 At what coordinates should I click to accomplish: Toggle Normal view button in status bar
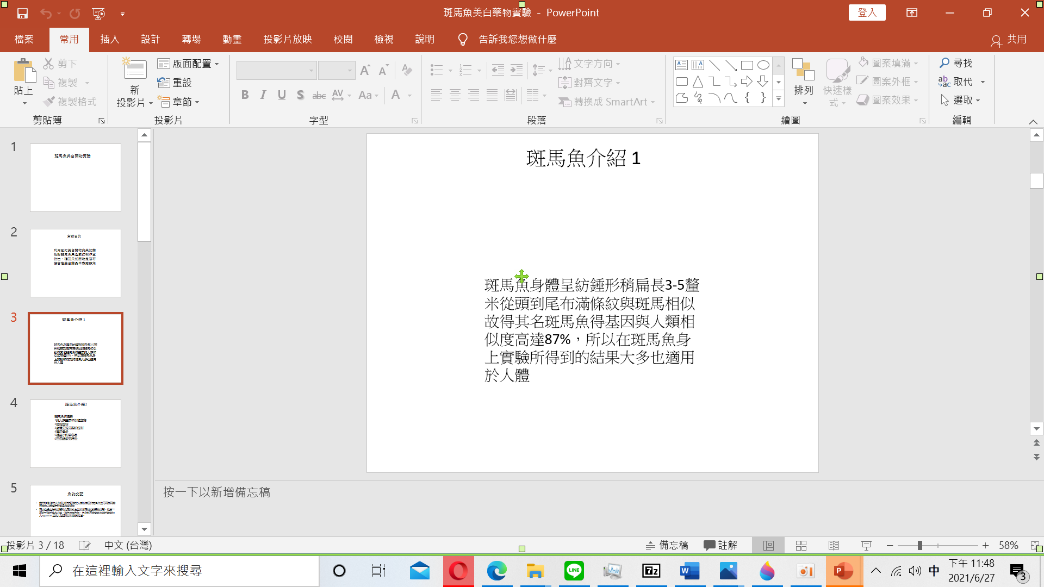(768, 545)
